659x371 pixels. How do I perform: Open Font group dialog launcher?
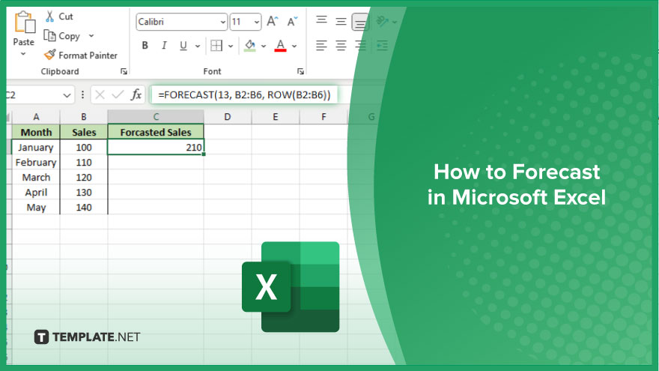(x=300, y=71)
